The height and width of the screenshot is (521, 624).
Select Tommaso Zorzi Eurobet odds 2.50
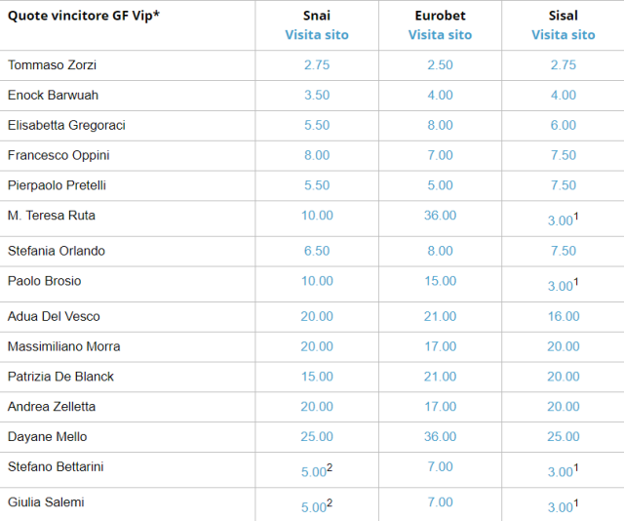[440, 65]
